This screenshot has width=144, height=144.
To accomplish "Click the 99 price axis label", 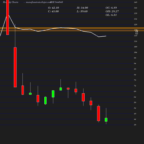I will pyautogui.click(x=135, y=58).
